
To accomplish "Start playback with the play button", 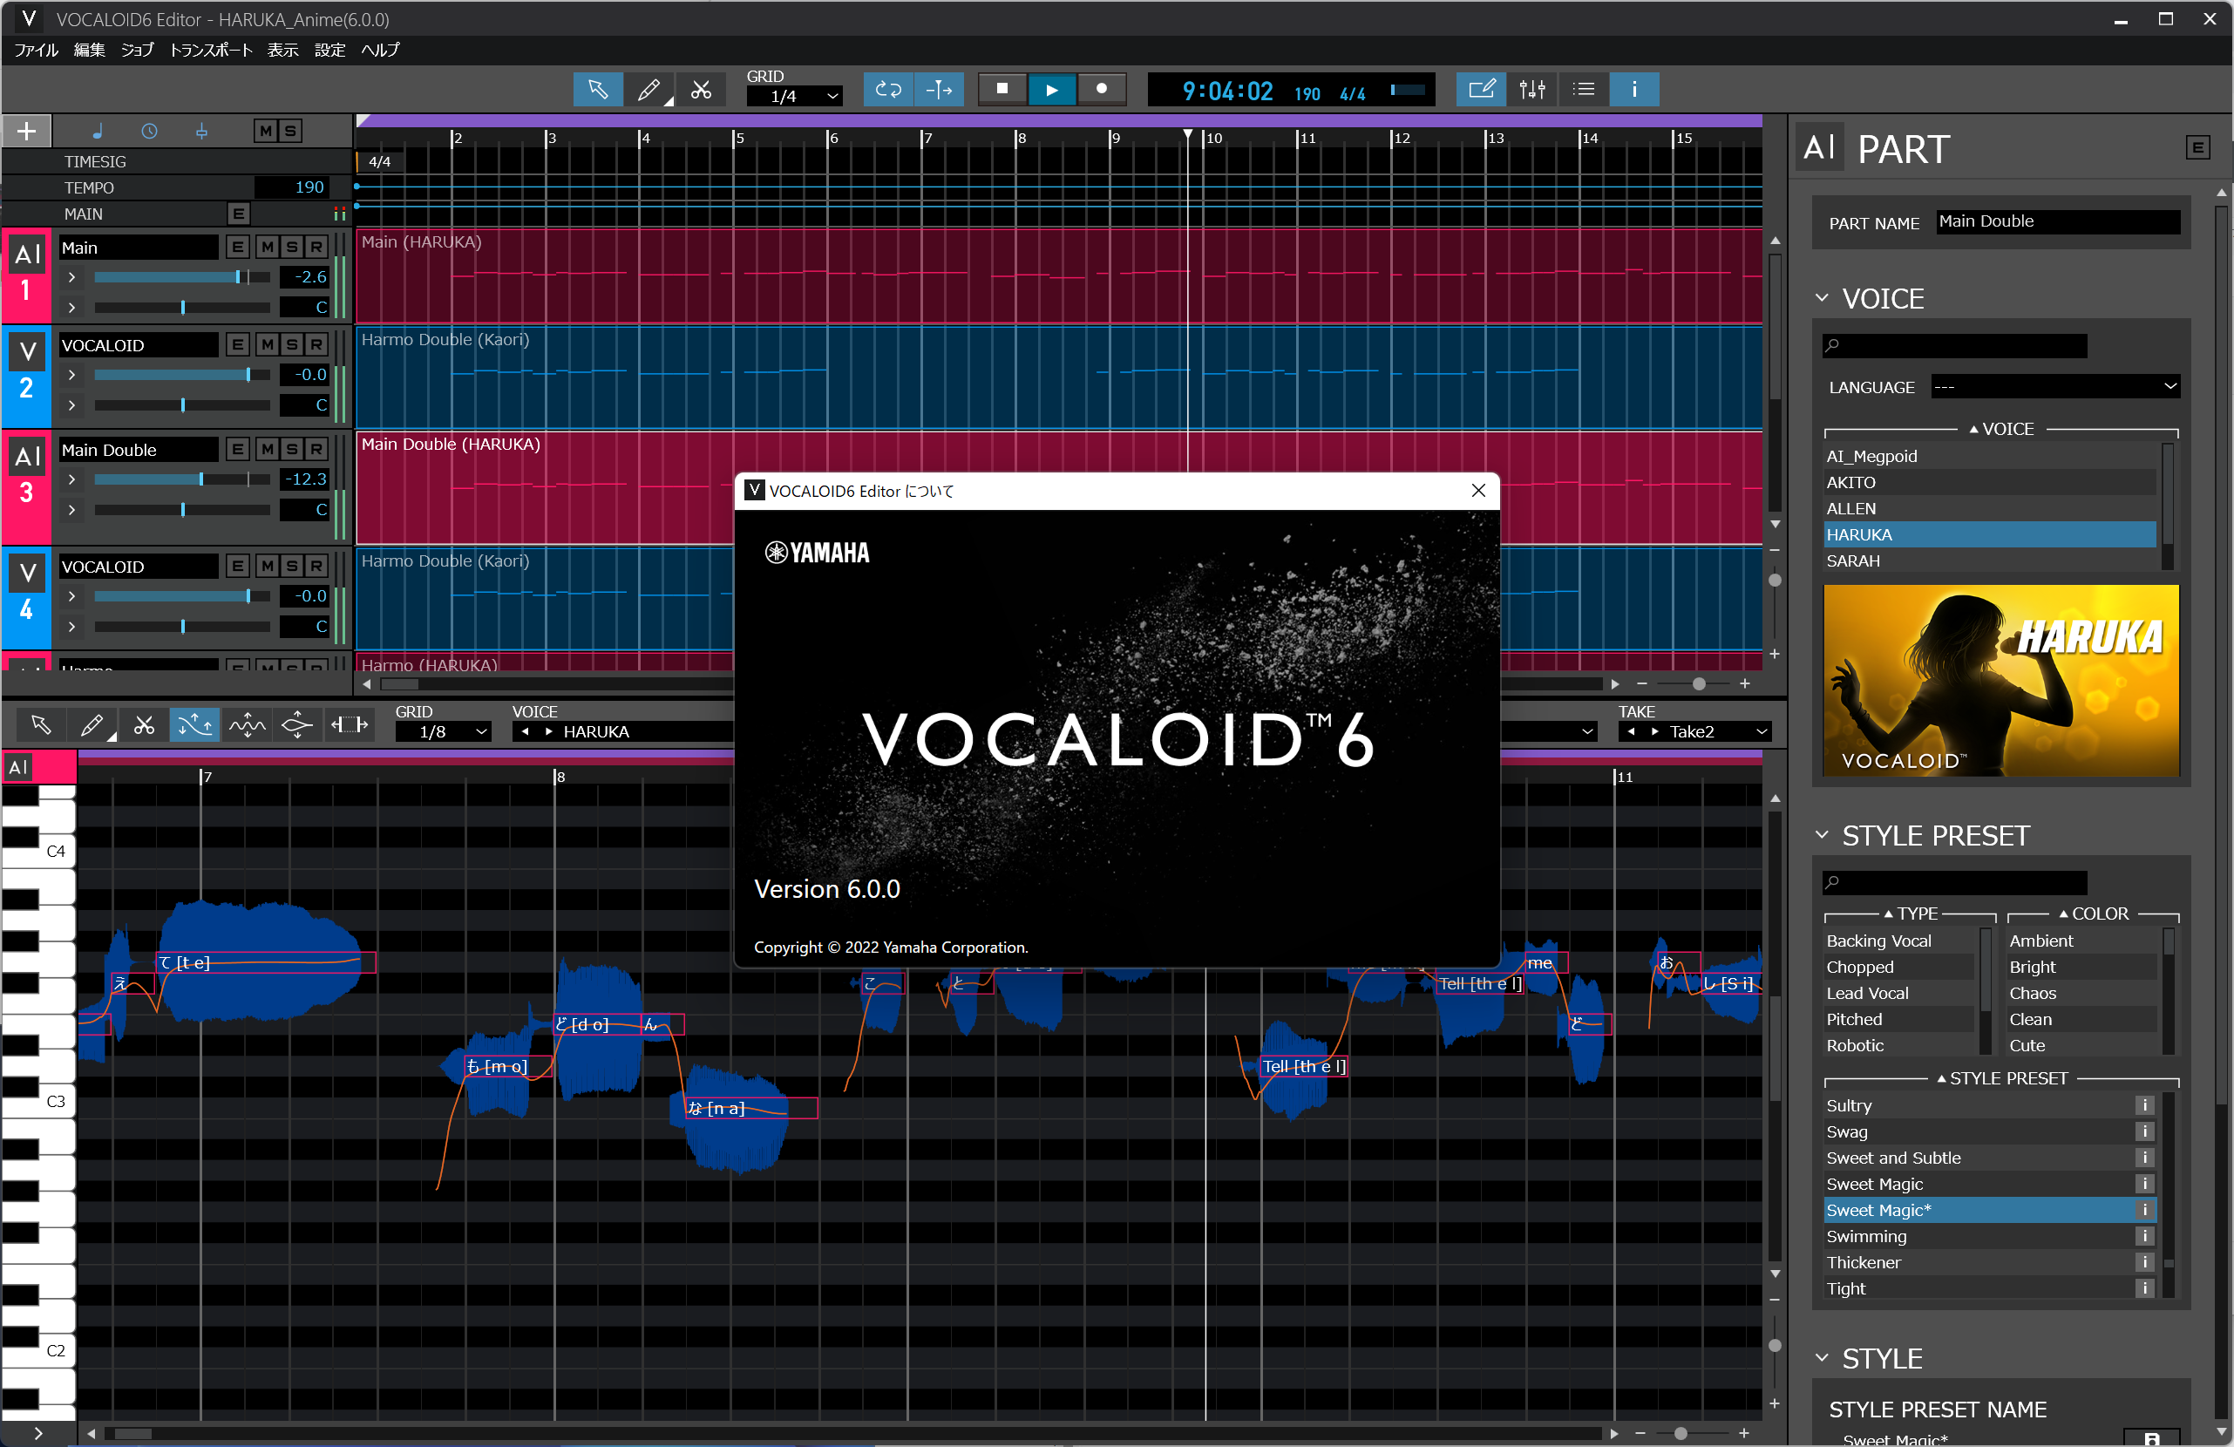I will coord(1052,89).
